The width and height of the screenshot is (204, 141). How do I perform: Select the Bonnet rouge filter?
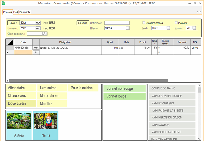pos(124,96)
